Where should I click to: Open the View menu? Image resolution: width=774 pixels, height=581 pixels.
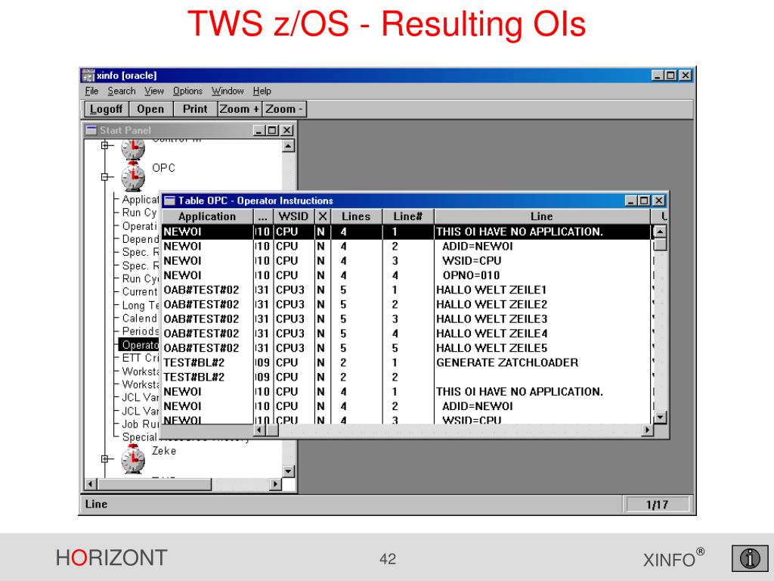[154, 91]
